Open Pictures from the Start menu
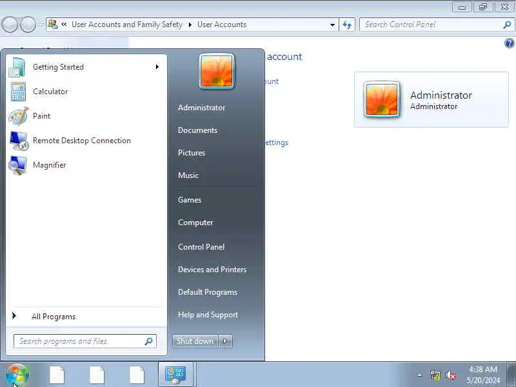This screenshot has width=516, height=387. click(192, 153)
